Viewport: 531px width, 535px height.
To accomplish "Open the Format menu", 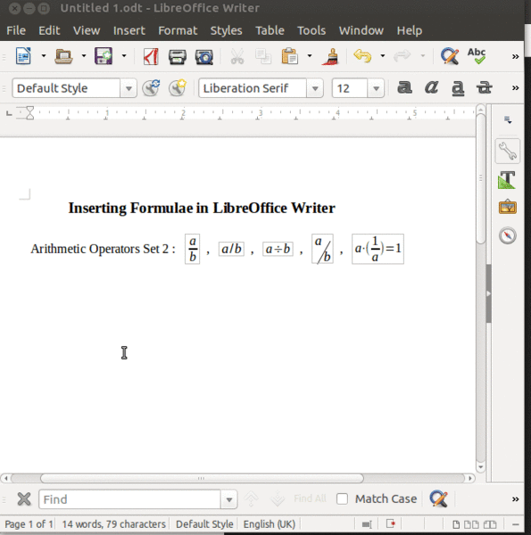I will (x=178, y=30).
